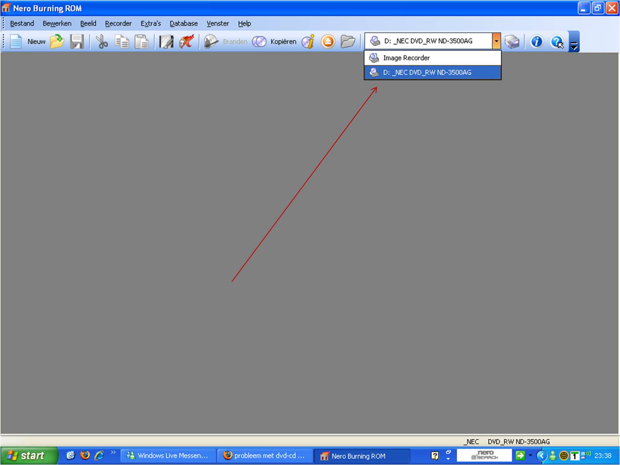Show disc info icon
The width and height of the screenshot is (620, 465).
click(x=308, y=41)
